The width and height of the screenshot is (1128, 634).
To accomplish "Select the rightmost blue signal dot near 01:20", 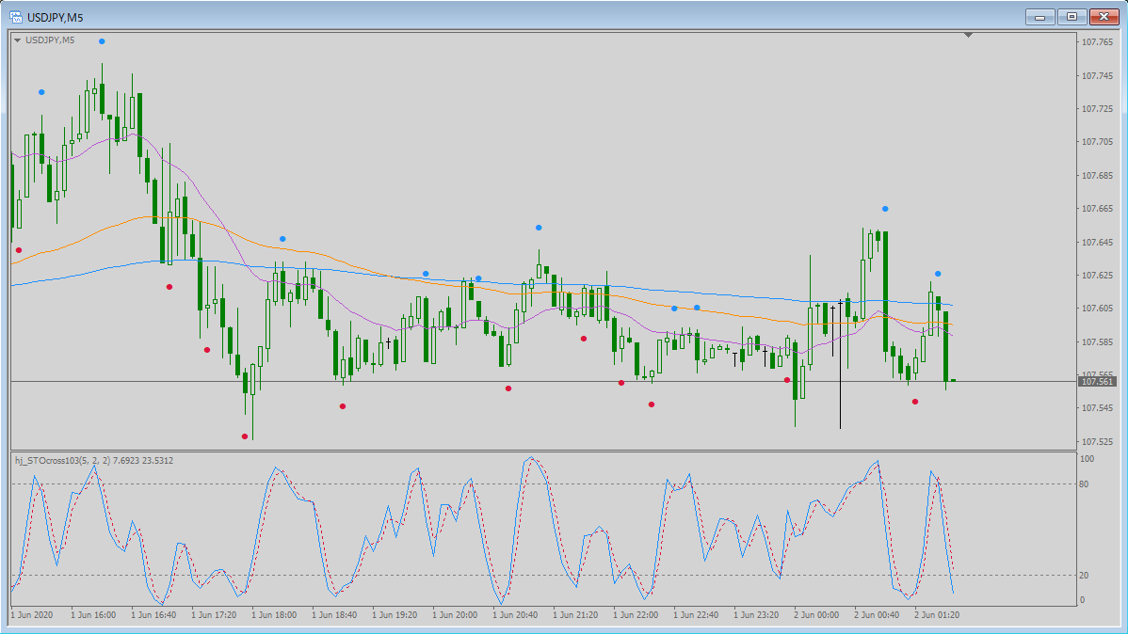I will coord(938,274).
